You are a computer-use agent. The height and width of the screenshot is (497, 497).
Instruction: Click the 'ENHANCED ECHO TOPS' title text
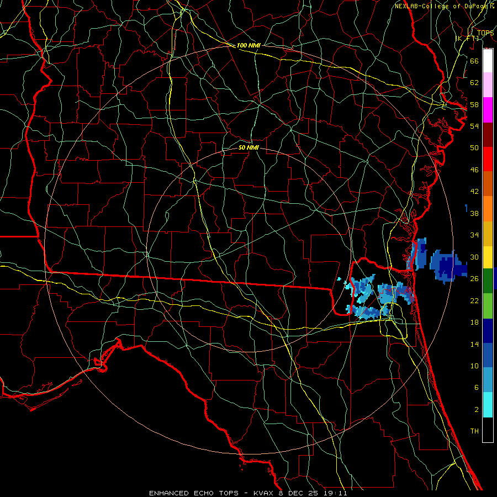point(194,493)
